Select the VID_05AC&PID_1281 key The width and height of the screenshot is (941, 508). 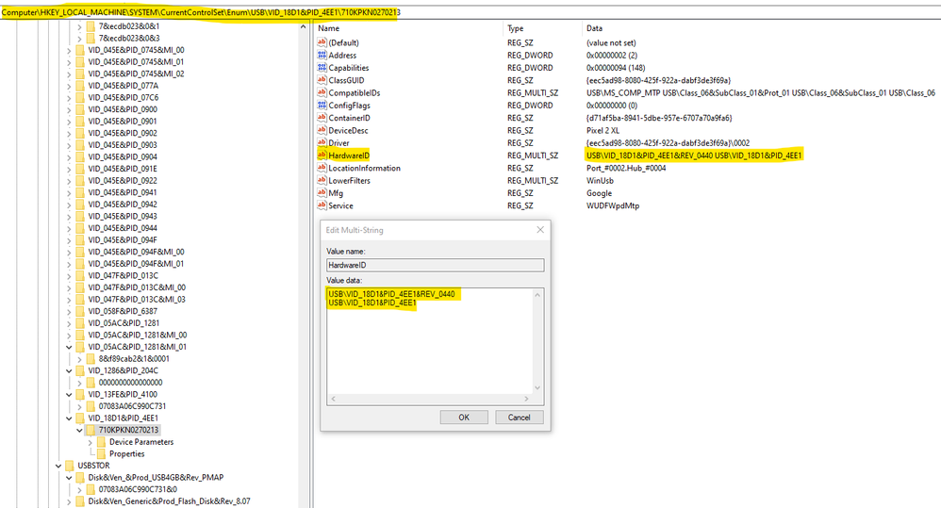(x=124, y=323)
